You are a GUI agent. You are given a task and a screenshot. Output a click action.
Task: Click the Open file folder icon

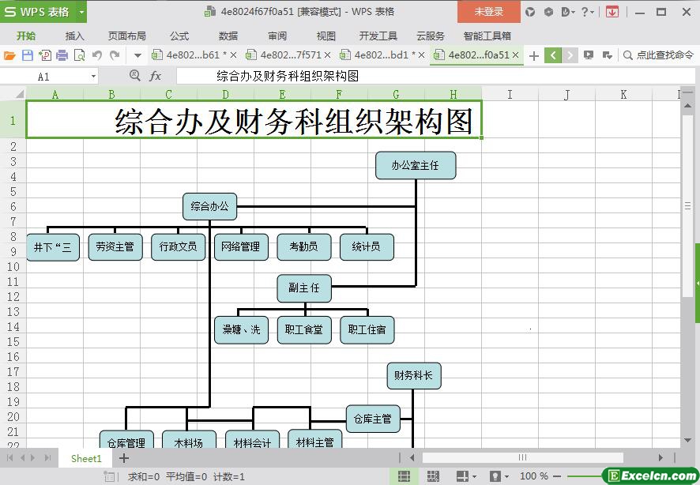(x=9, y=55)
